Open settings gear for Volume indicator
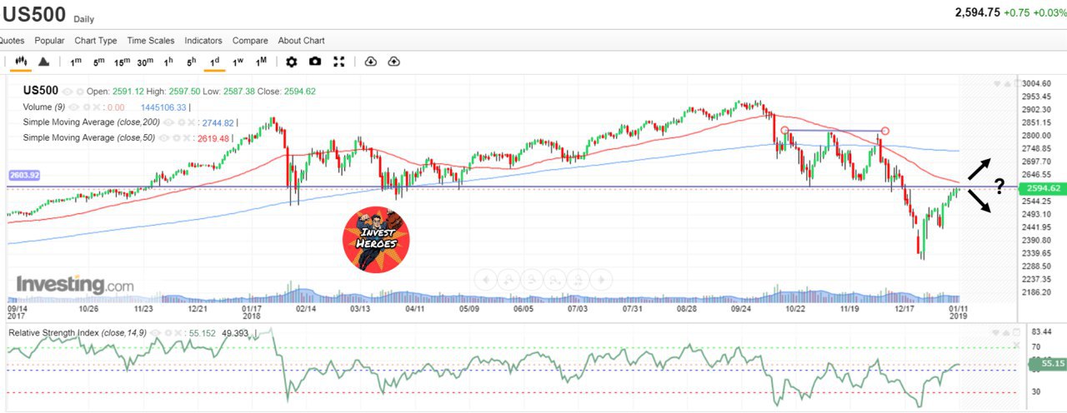Screen dimensions: 1067x413 pos(86,107)
